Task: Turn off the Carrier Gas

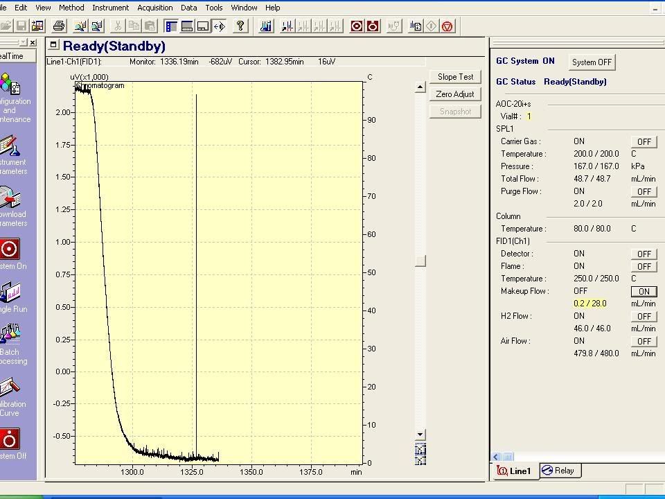Action: (644, 142)
